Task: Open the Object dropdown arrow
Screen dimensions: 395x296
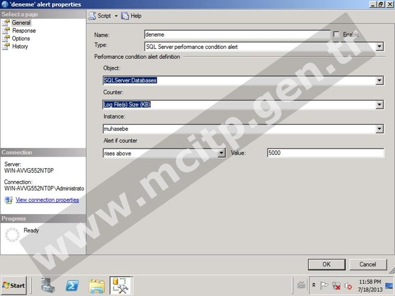Action: click(379, 80)
